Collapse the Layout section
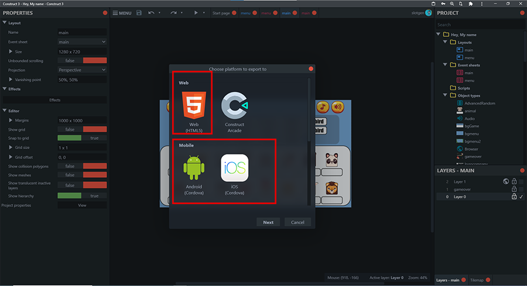Image resolution: width=527 pixels, height=286 pixels. (x=4, y=22)
